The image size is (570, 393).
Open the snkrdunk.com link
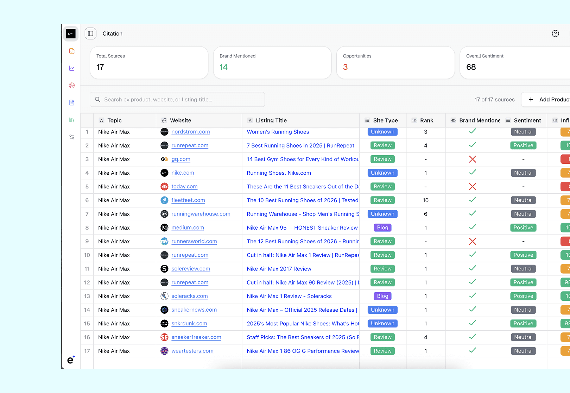click(x=189, y=324)
